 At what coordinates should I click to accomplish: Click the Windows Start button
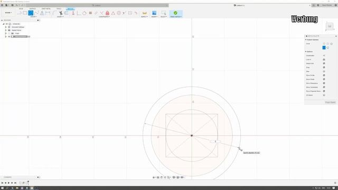click(x=2, y=188)
